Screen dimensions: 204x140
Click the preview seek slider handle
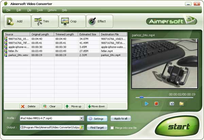[141, 97]
